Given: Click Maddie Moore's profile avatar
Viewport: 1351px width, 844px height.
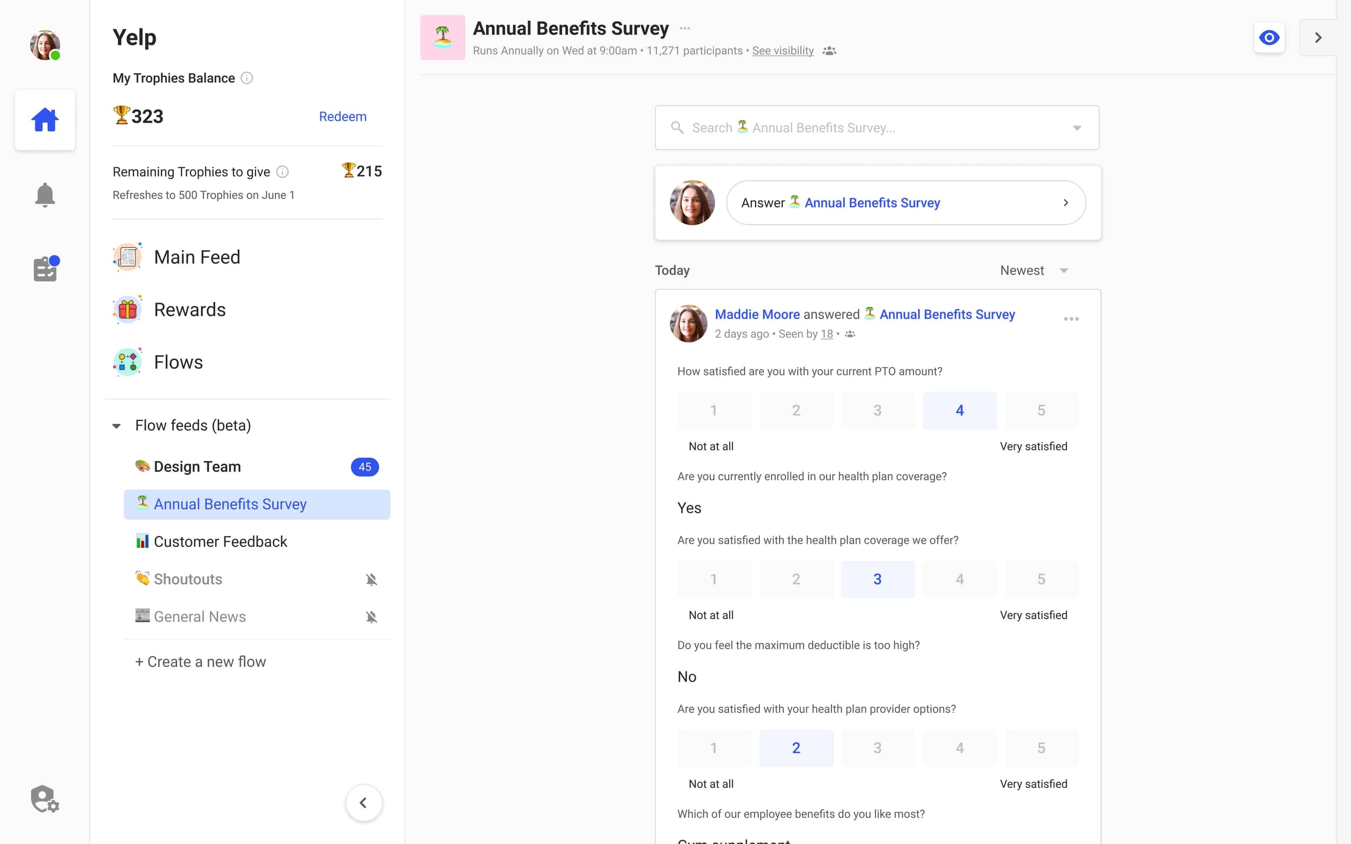Looking at the screenshot, I should [x=688, y=323].
